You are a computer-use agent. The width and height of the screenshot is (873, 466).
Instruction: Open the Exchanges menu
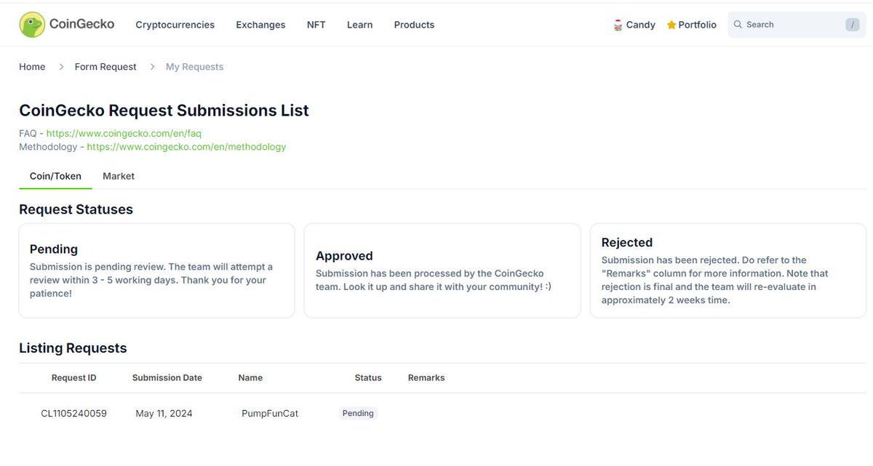(260, 25)
